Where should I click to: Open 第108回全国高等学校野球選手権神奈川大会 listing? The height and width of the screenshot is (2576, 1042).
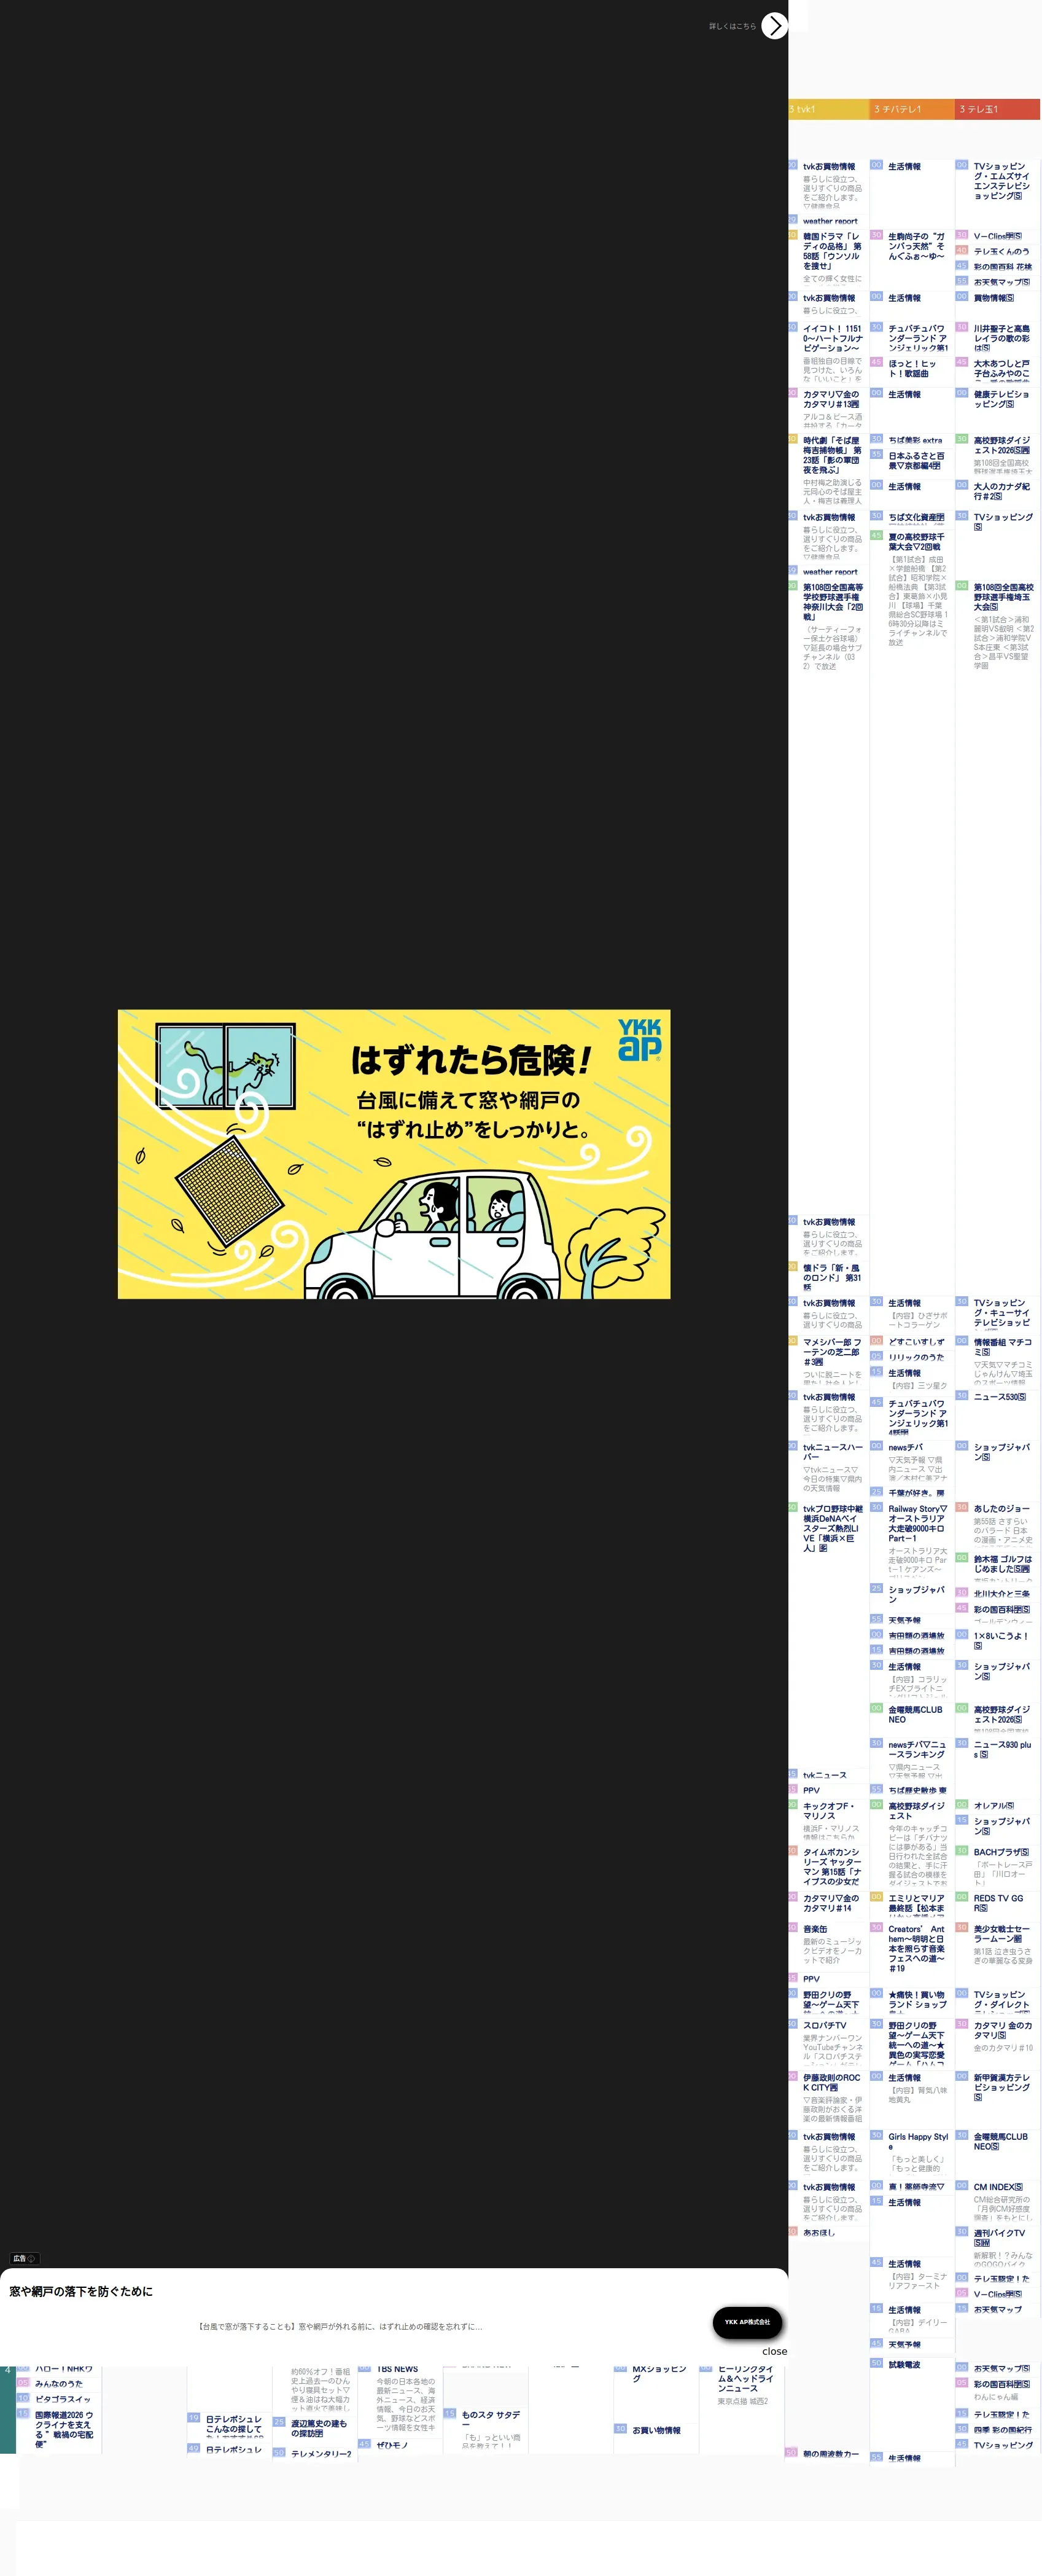pyautogui.click(x=832, y=602)
